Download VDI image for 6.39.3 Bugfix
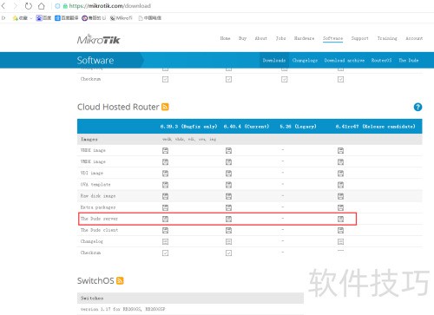The width and height of the screenshot is (434, 315). tap(165, 174)
